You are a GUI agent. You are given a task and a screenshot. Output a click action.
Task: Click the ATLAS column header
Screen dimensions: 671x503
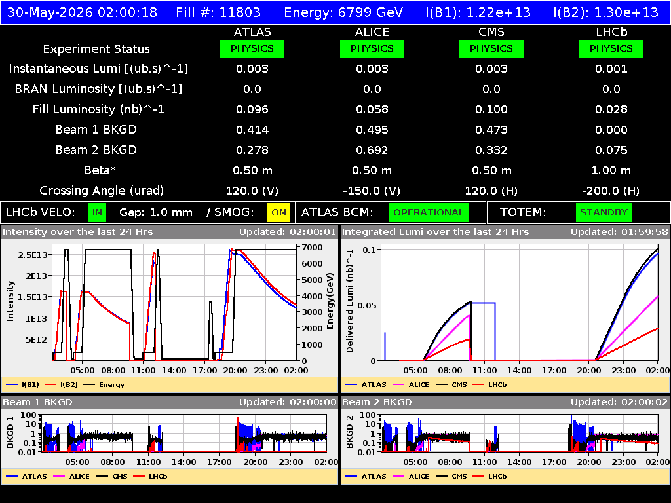(252, 32)
